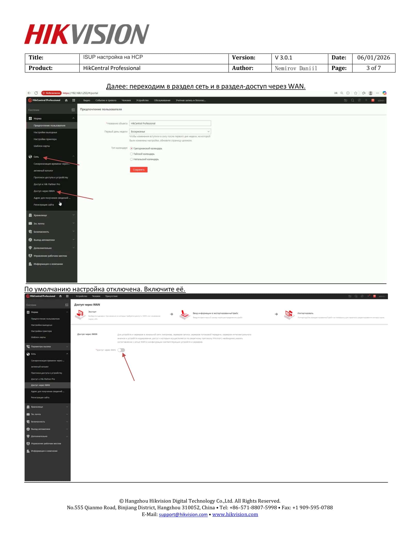Expand Безопасность in upper screenshot sidebar
412x533 pixels.
[73, 231]
